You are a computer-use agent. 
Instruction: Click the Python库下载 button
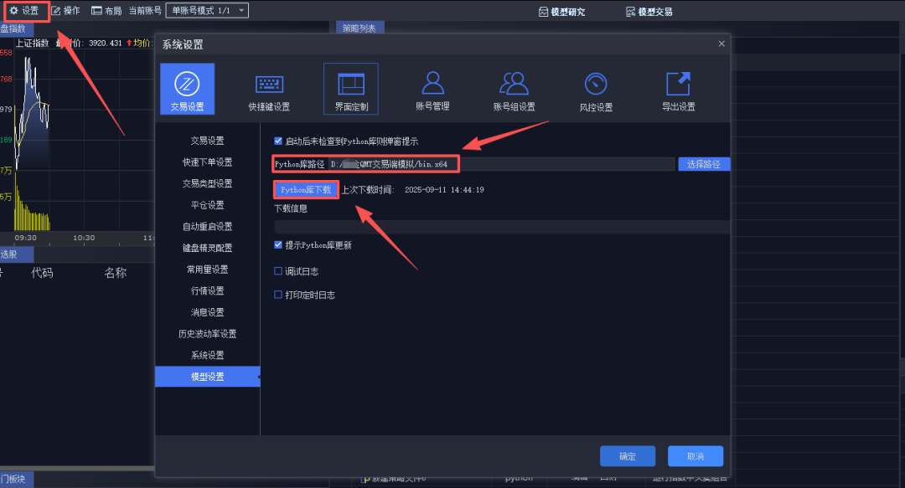[x=306, y=190]
